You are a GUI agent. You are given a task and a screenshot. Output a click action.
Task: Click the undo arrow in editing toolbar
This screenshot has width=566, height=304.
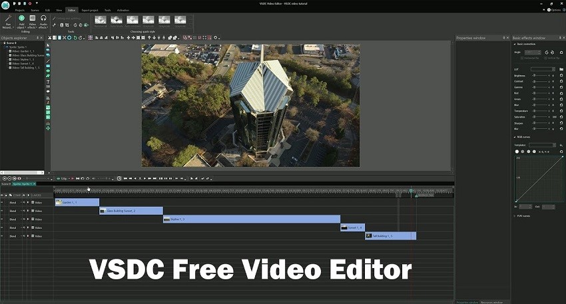pyautogui.click(x=75, y=37)
